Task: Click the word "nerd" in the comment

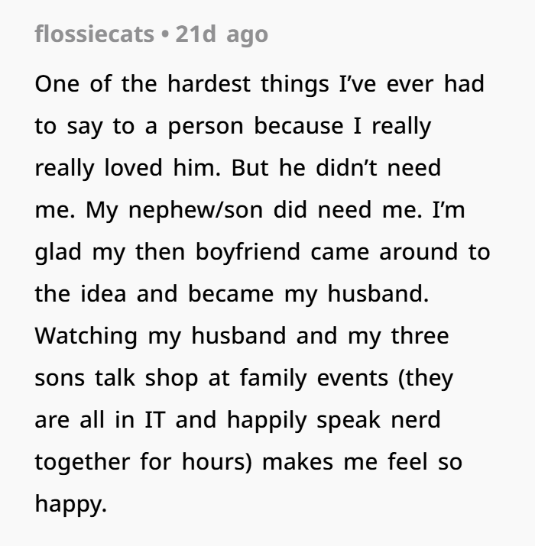Action: [416, 419]
